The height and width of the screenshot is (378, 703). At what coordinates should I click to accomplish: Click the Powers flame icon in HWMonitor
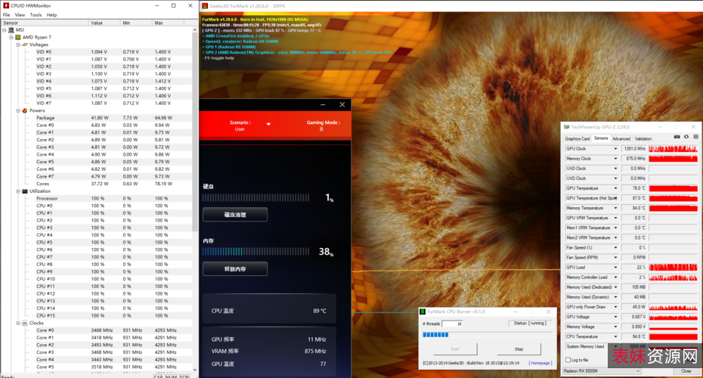(25, 110)
